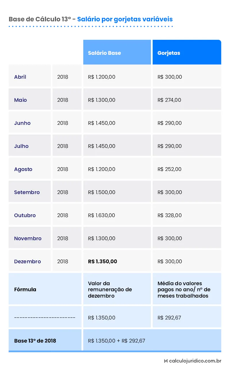The height and width of the screenshot is (372, 230).
Task: Click the calculojuridico logo icon
Action: [166, 361]
